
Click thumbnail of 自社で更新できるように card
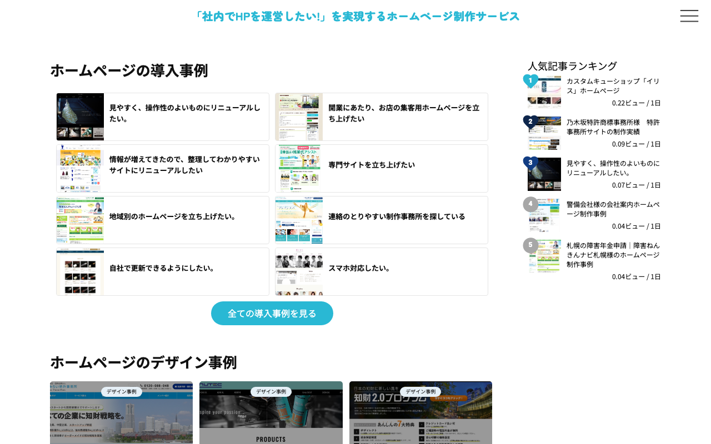(80, 271)
